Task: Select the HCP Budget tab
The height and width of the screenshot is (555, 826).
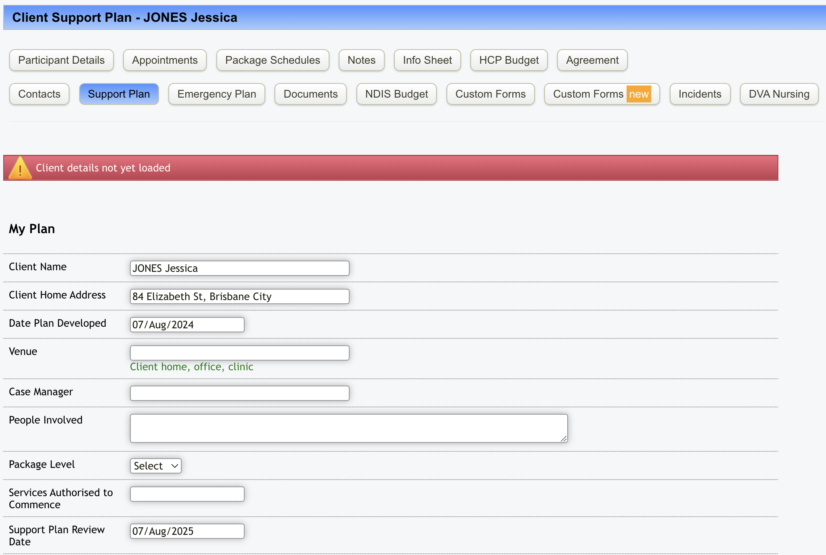Action: 509,60
